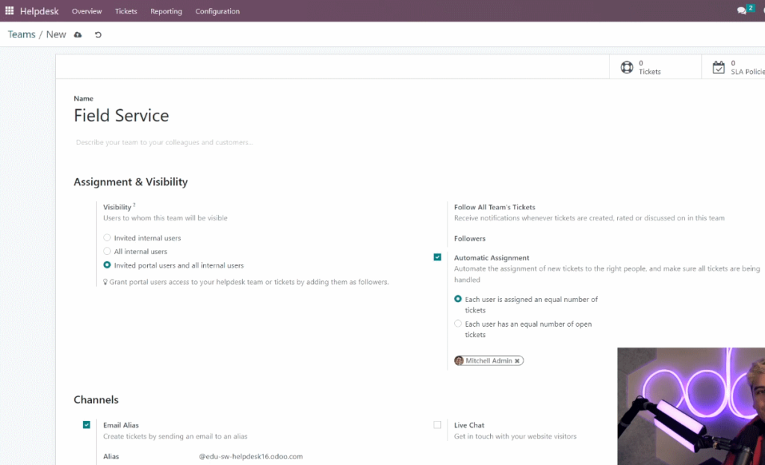Screen dimensions: 765x465
Task: Click the Visibility help question mark
Action: (134, 205)
